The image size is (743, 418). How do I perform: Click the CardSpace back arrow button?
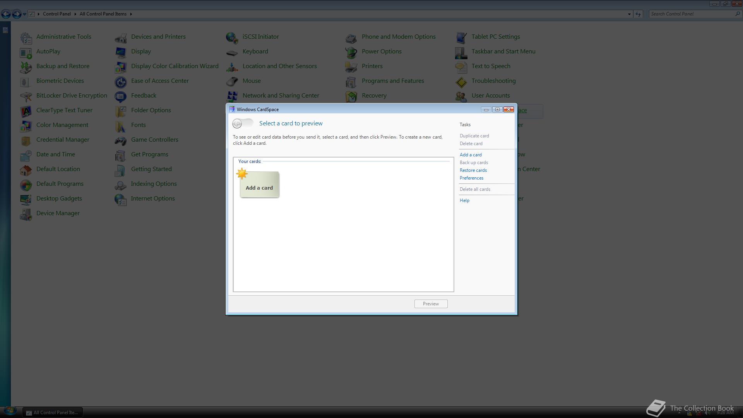point(237,123)
